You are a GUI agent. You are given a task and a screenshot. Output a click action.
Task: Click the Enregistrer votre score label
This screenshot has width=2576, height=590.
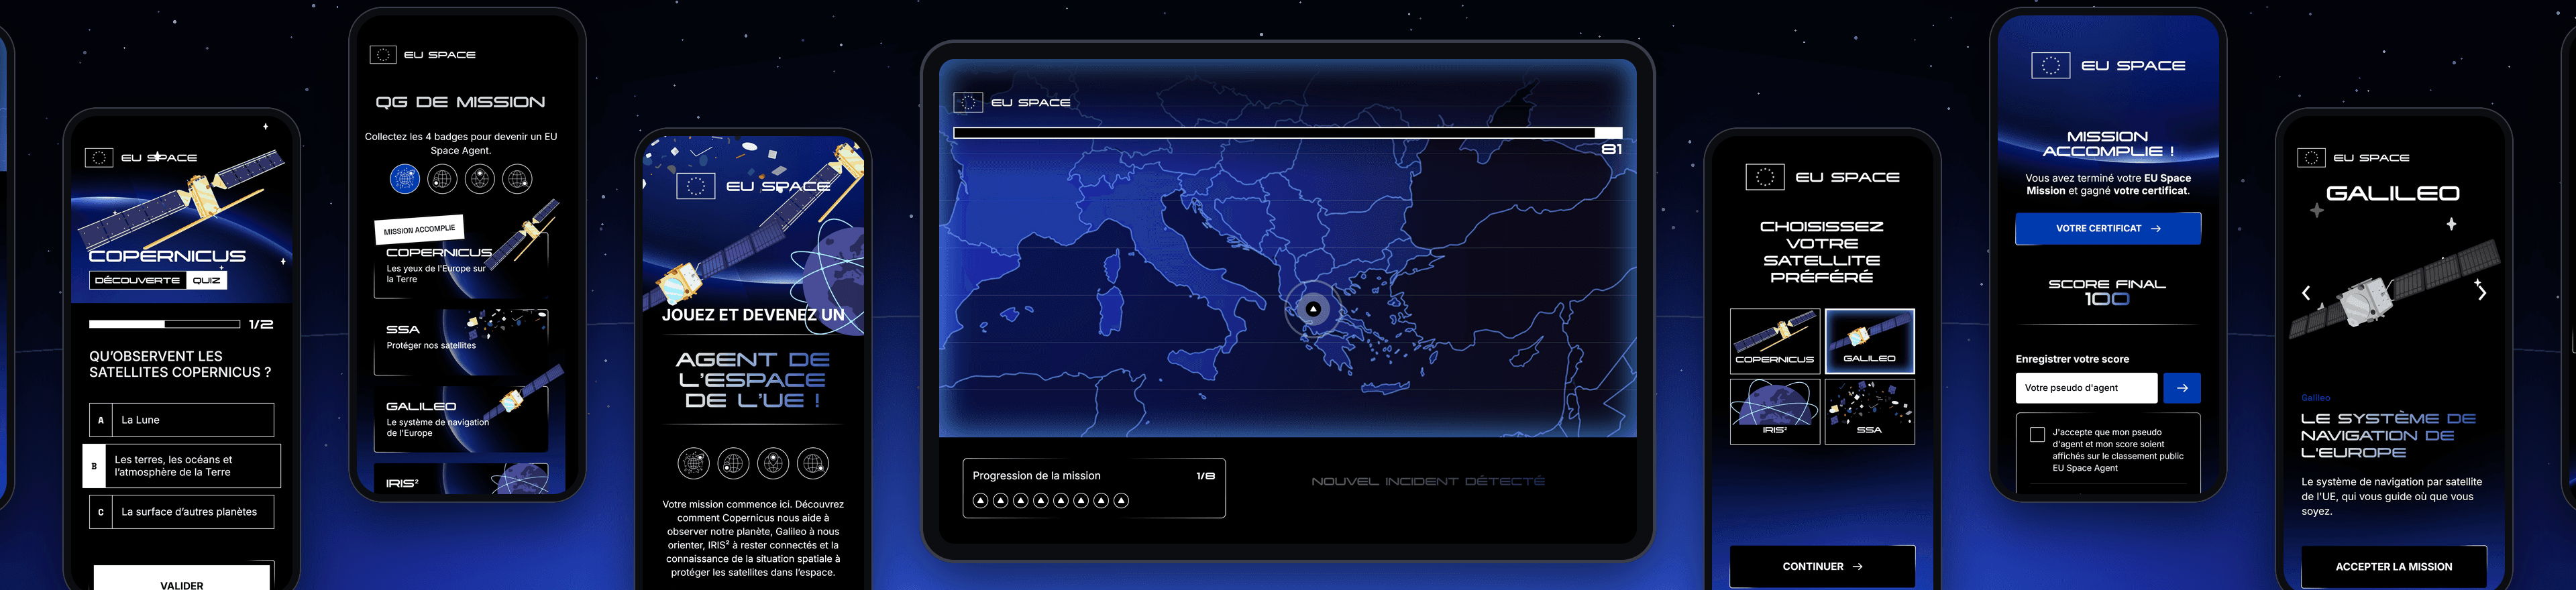pyautogui.click(x=2072, y=359)
